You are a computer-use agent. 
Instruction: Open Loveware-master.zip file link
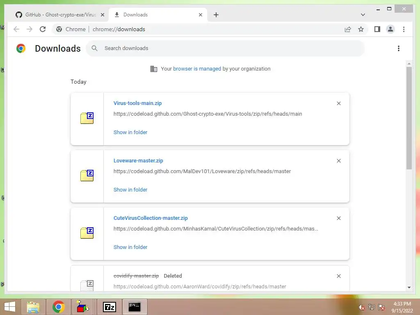138,161
